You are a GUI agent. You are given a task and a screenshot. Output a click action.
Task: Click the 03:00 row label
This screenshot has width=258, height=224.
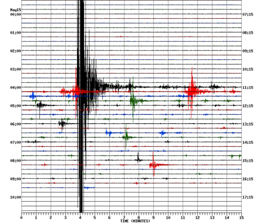[x=16, y=69]
